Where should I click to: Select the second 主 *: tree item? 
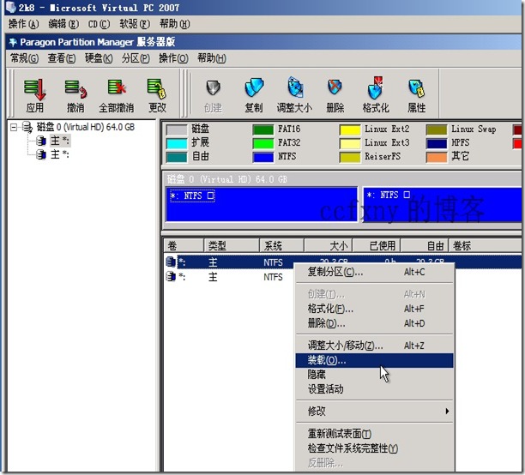(x=59, y=154)
